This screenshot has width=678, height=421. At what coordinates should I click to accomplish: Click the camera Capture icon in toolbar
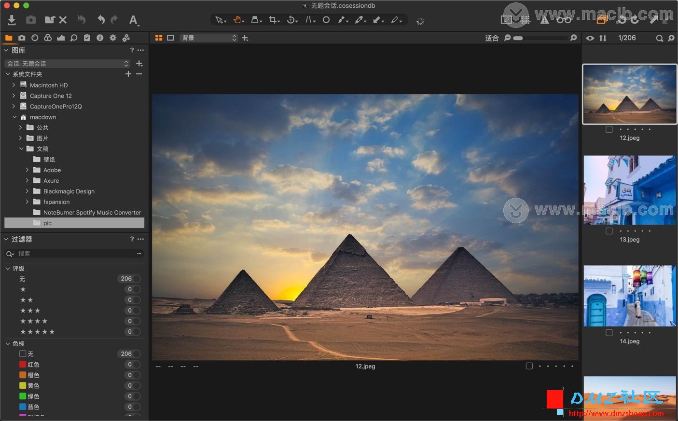coord(31,20)
